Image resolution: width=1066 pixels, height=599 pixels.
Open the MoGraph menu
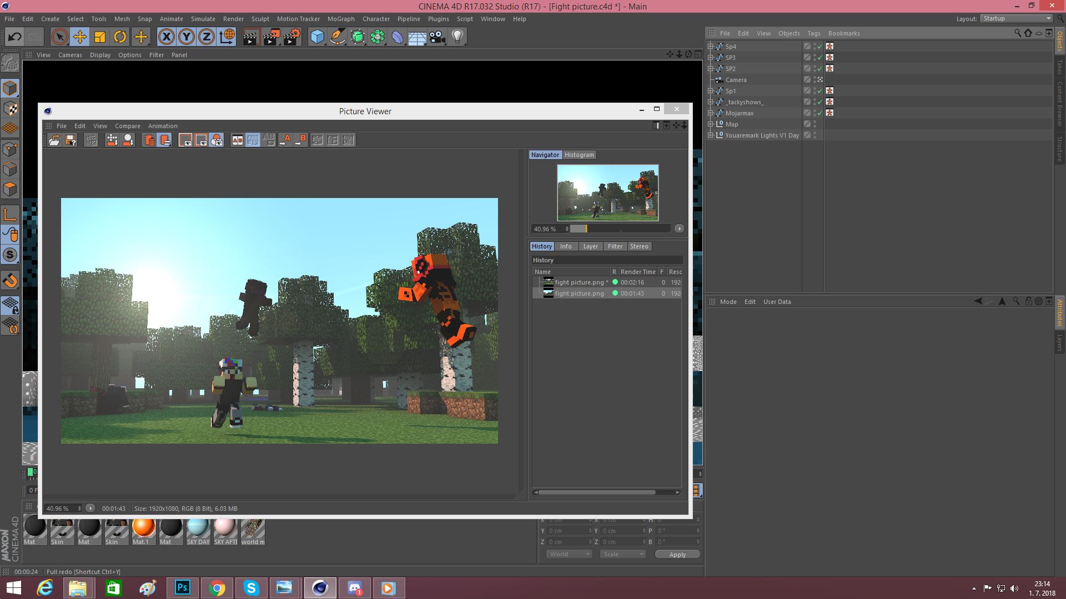point(340,19)
